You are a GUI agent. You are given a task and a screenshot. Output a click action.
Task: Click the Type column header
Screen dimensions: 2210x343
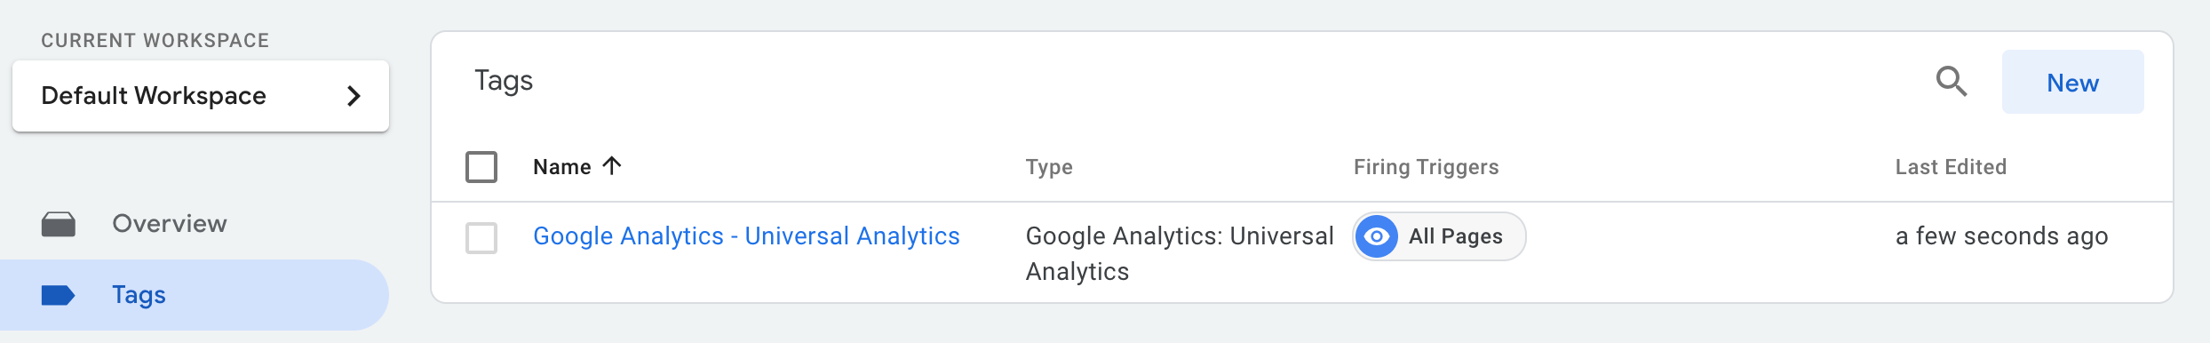click(1049, 167)
